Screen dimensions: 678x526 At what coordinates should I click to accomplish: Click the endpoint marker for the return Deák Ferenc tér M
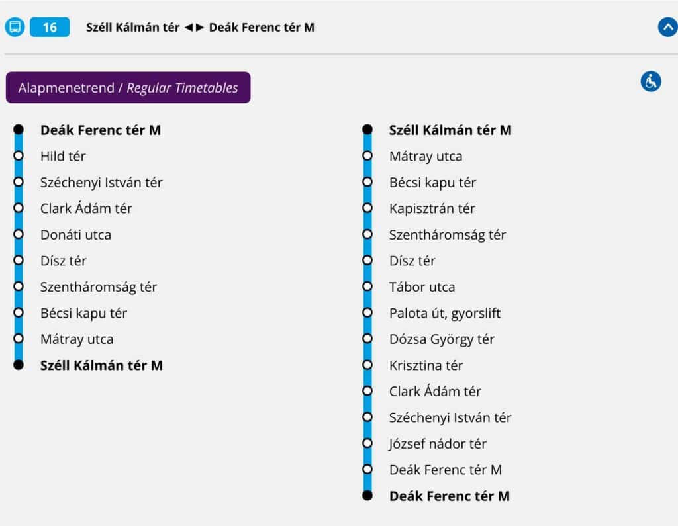pos(367,495)
